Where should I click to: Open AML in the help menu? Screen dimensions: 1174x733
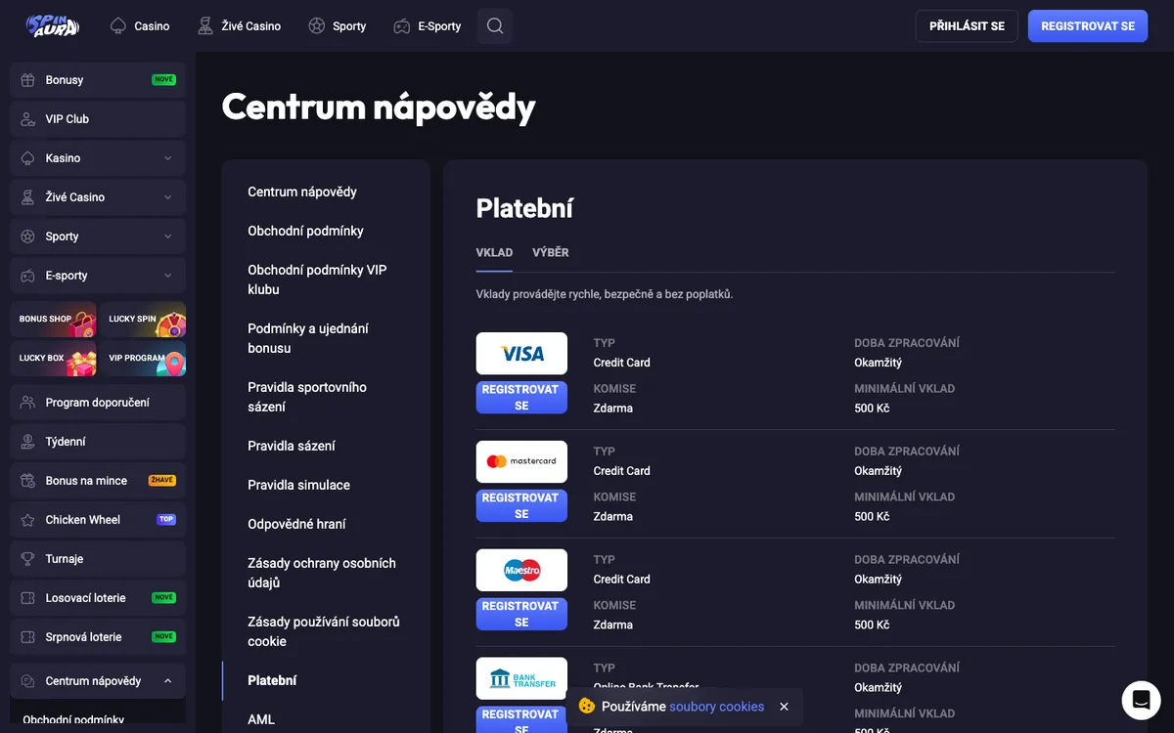[x=261, y=719]
